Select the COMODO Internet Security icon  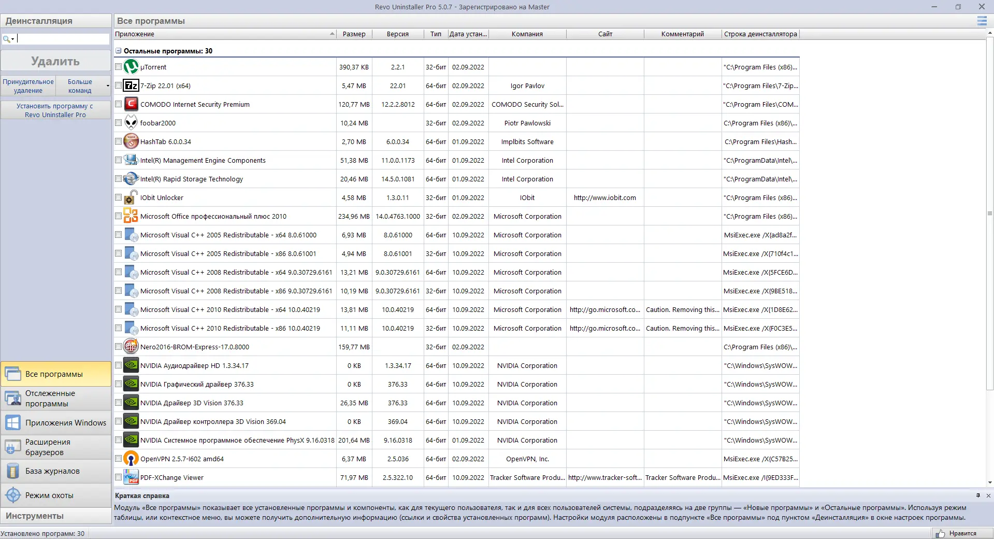click(131, 104)
